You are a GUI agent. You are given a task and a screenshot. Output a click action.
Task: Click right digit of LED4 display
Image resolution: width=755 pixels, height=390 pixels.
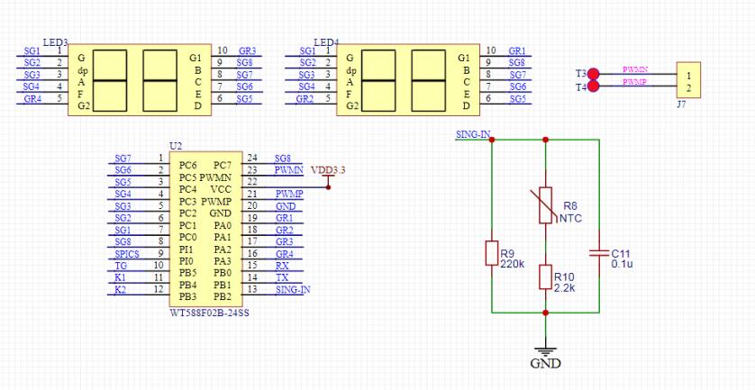click(429, 81)
